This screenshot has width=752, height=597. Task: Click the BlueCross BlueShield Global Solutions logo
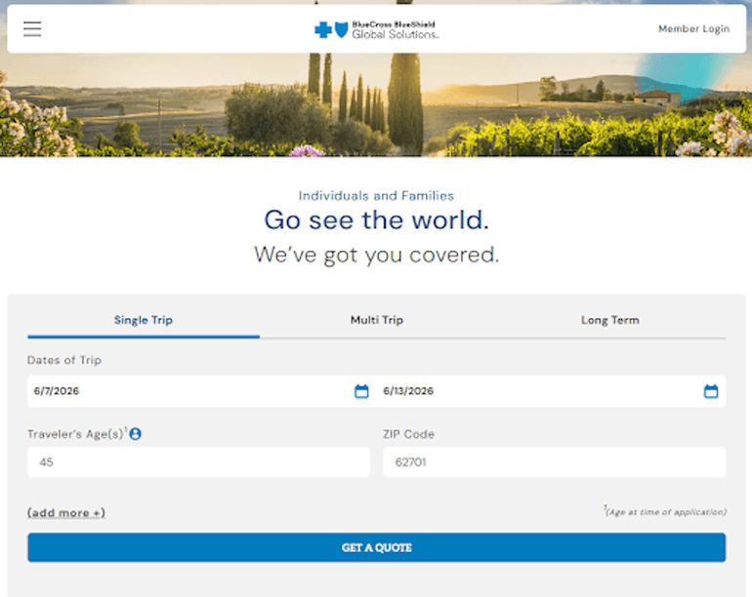(x=376, y=29)
